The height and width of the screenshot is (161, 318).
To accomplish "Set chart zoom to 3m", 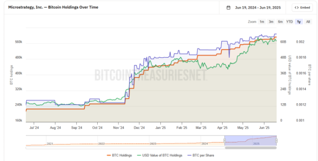I will tap(271, 22).
